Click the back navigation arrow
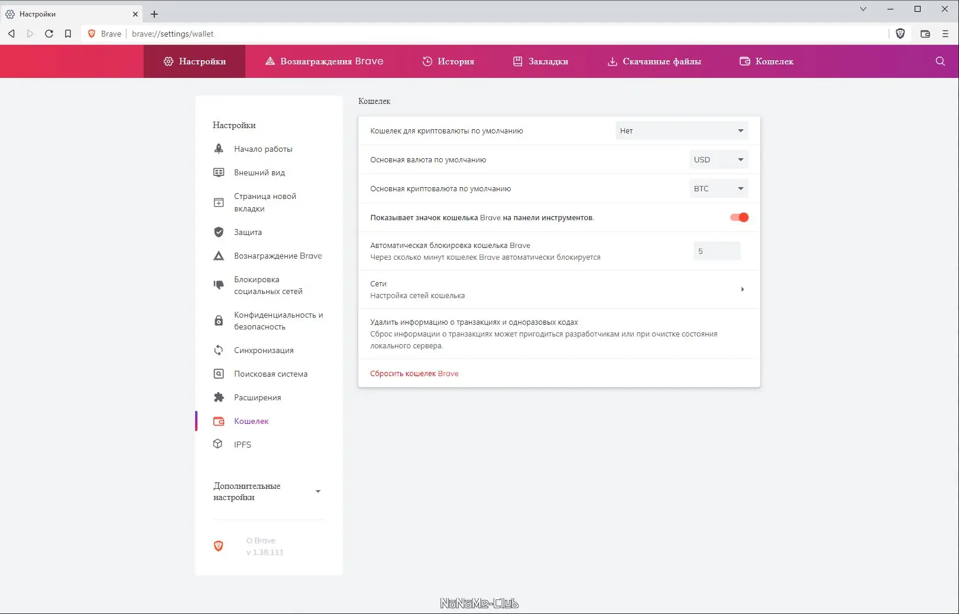 (x=11, y=34)
